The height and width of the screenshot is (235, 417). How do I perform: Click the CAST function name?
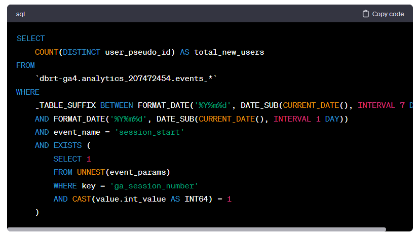pyautogui.click(x=82, y=199)
